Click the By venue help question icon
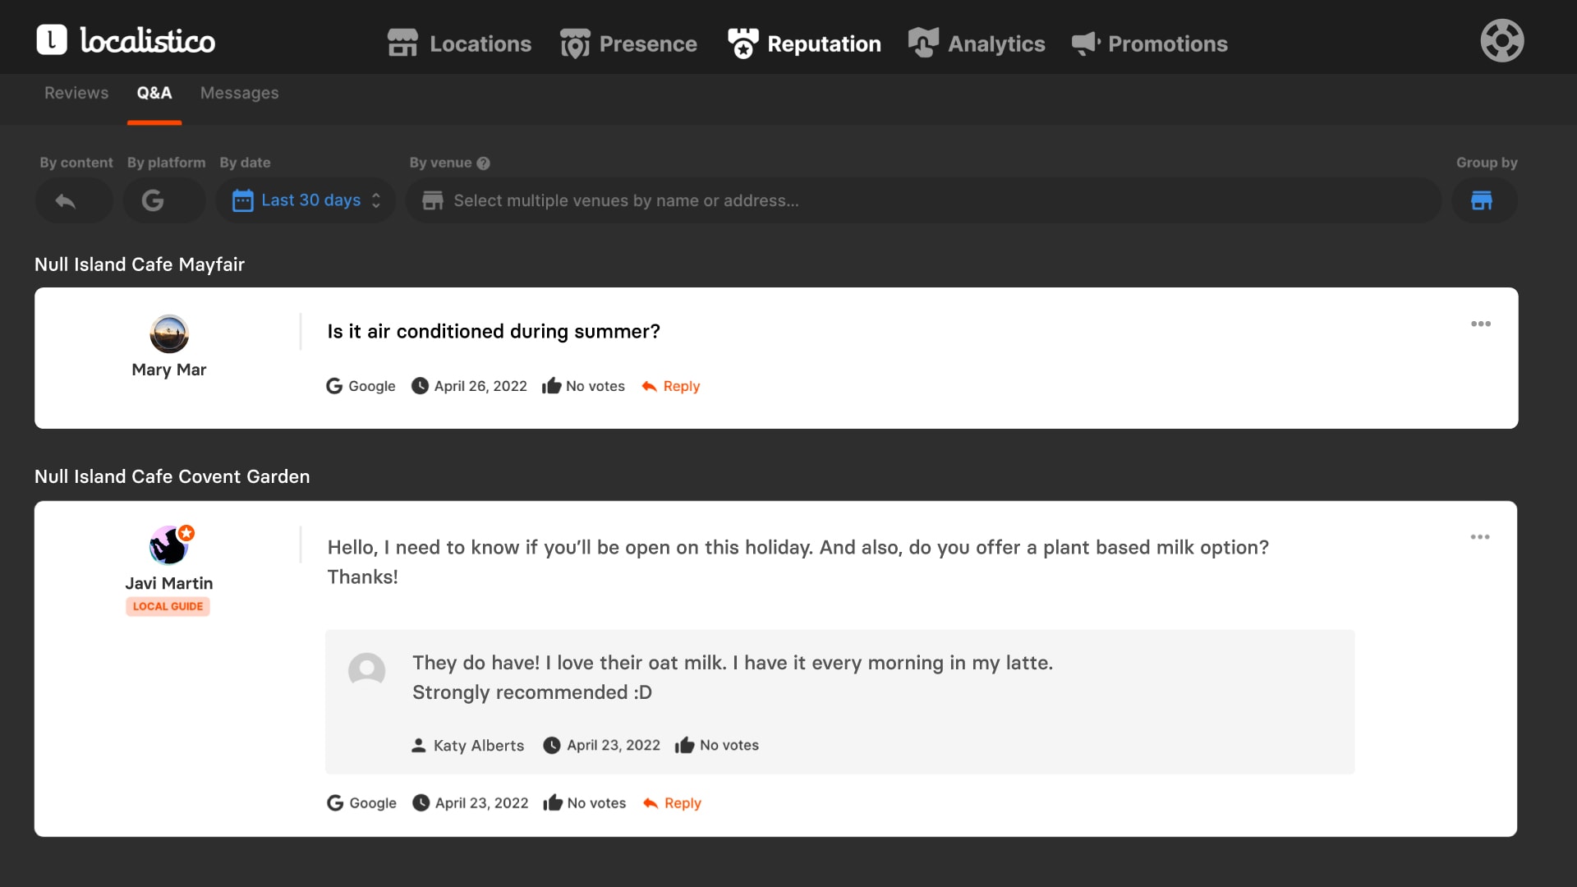Screen dimensions: 1577x887 click(x=484, y=163)
